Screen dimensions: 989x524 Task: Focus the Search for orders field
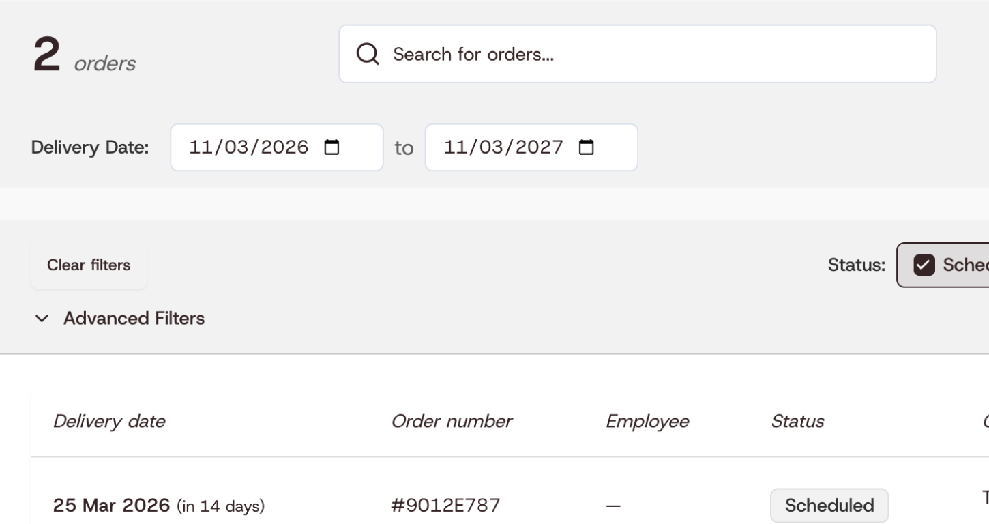637,54
